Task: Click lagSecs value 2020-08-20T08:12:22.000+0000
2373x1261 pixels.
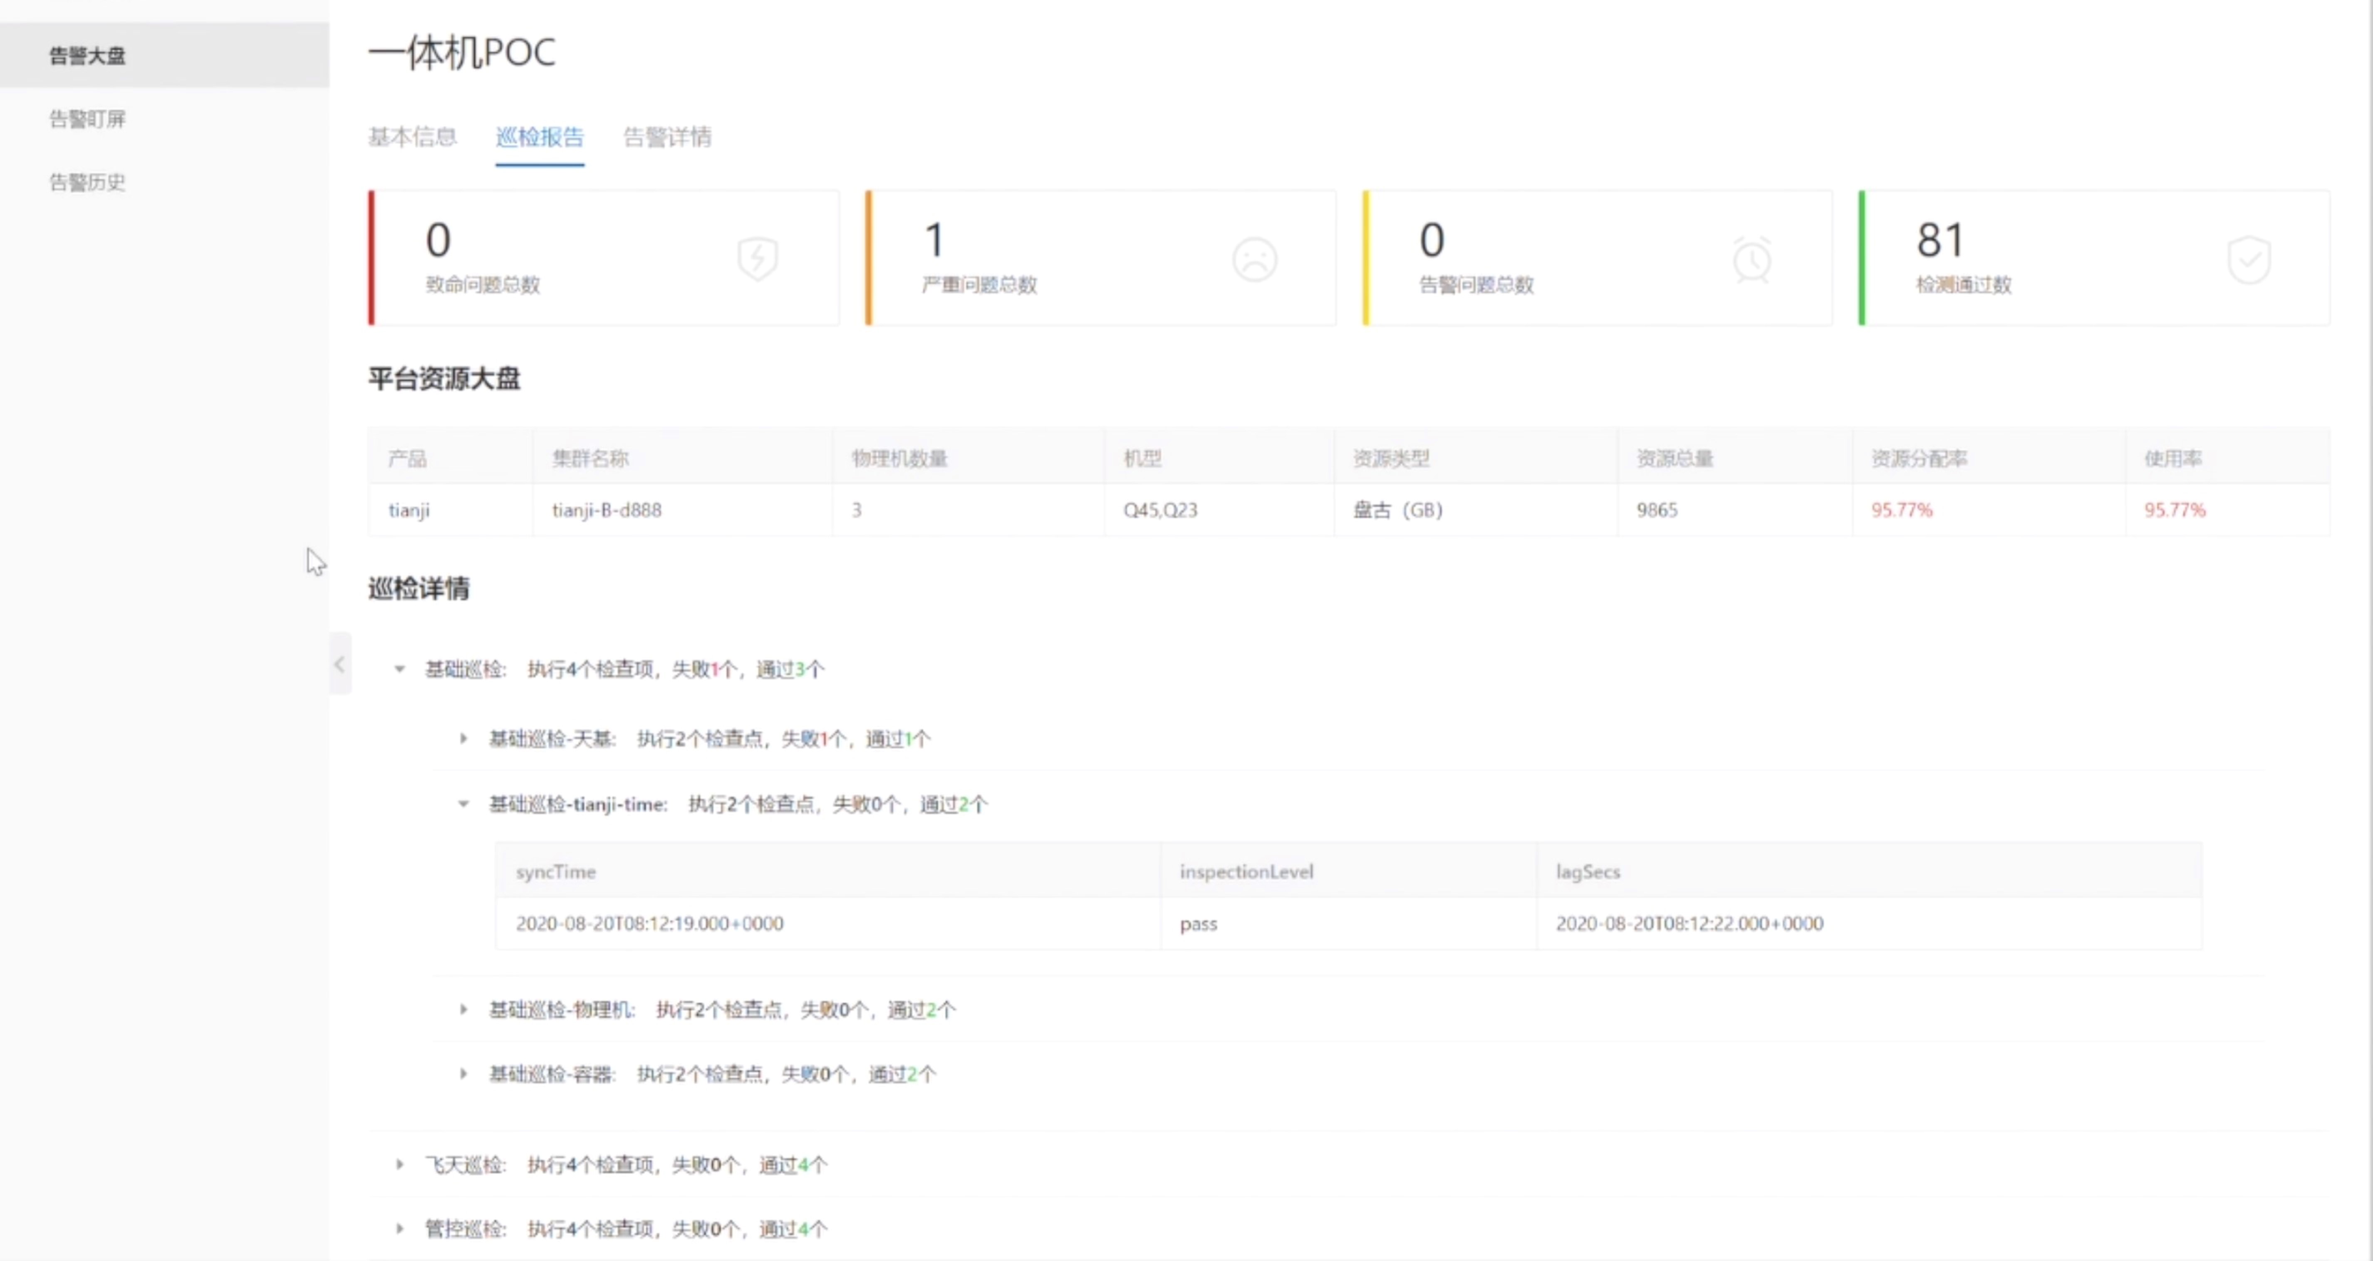Action: [1689, 923]
